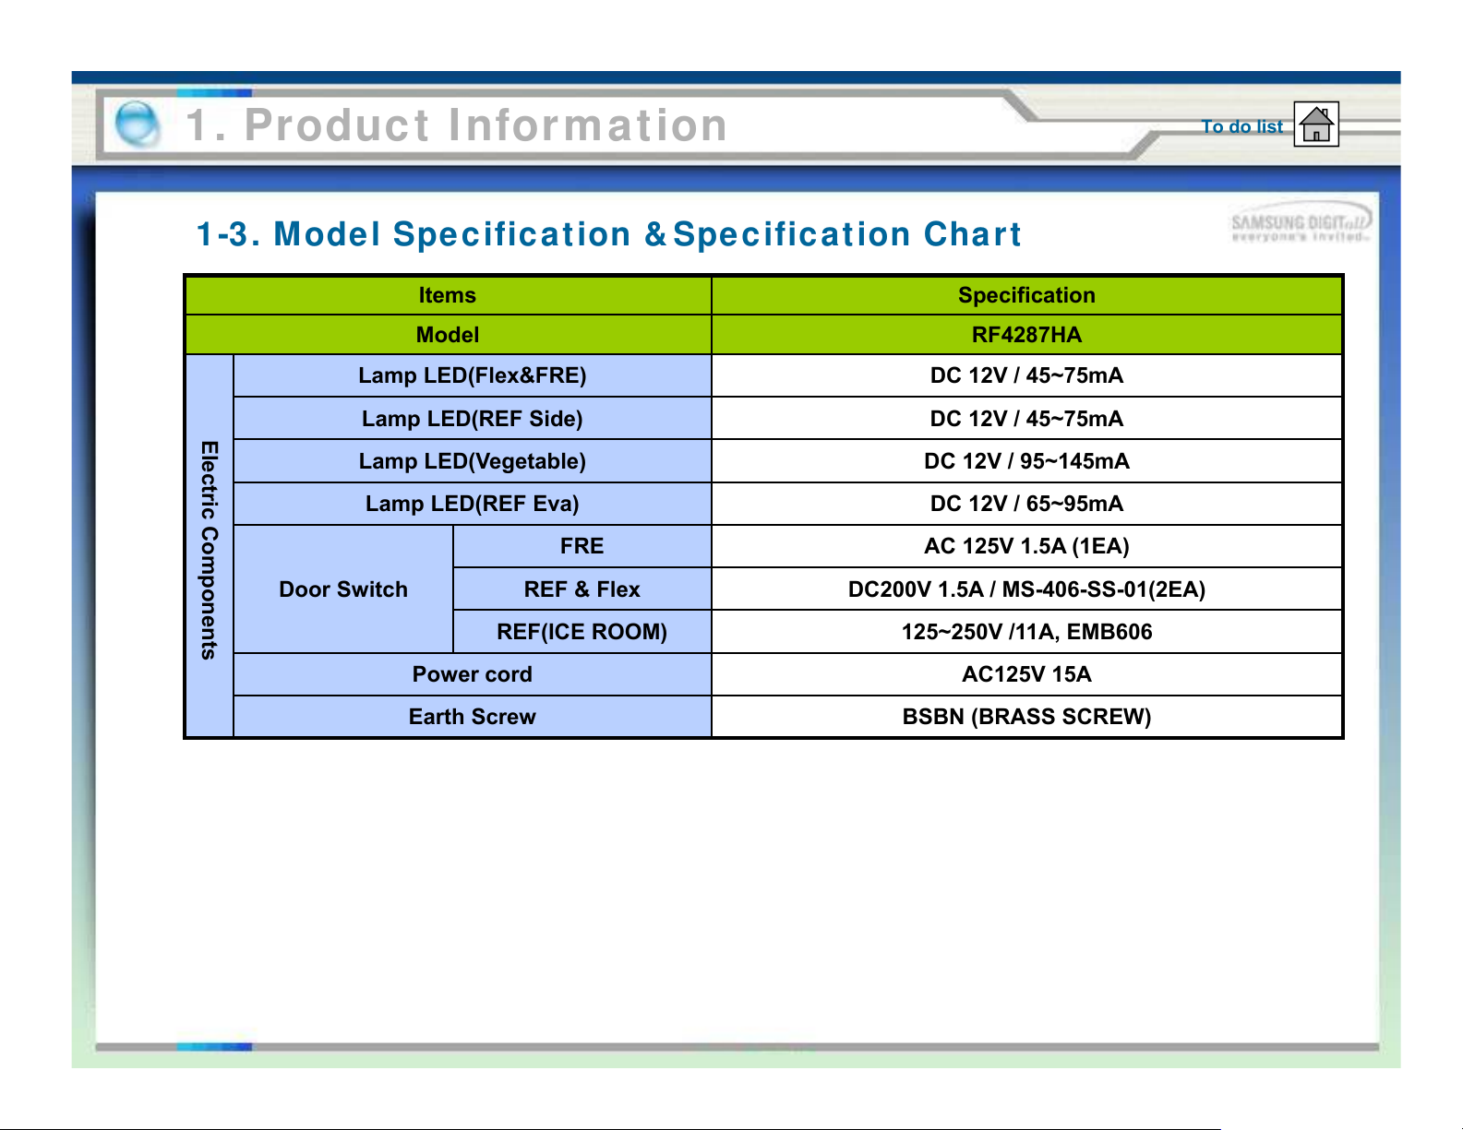The image size is (1463, 1130).
Task: Click the vertical 'Electric Components' label
Action: [210, 550]
